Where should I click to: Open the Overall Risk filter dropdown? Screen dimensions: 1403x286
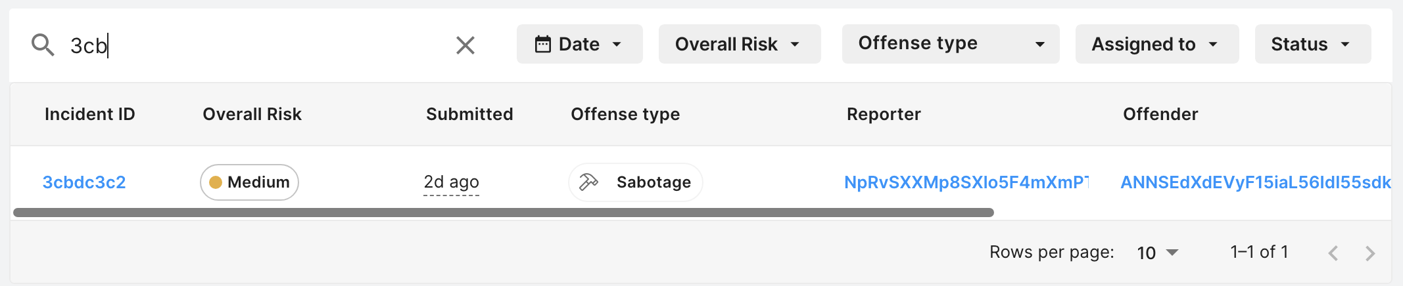(739, 44)
